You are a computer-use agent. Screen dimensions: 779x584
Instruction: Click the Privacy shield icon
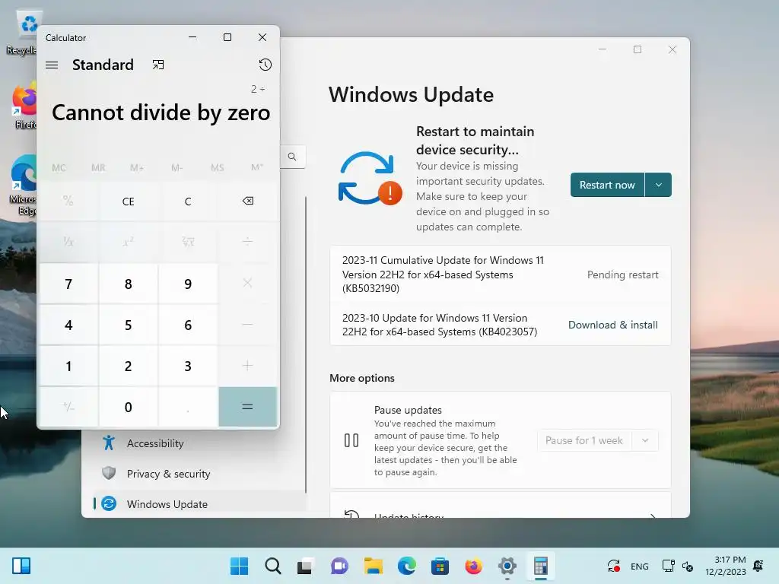pos(109,473)
